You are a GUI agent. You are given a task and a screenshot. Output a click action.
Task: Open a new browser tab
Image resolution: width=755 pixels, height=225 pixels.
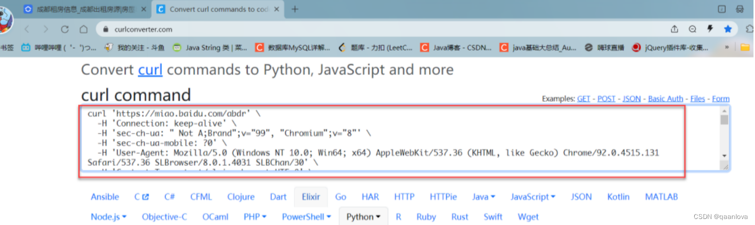click(295, 9)
